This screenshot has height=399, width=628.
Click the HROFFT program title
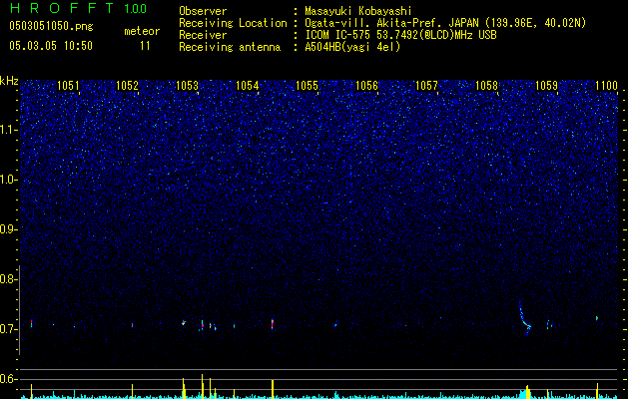(62, 8)
